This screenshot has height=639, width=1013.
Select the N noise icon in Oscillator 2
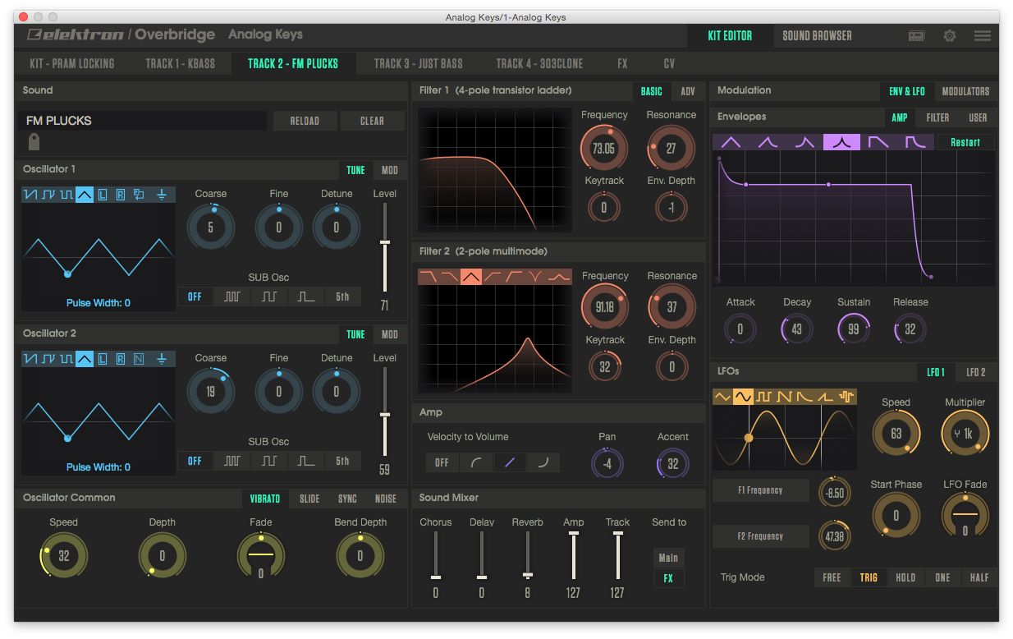click(x=139, y=359)
